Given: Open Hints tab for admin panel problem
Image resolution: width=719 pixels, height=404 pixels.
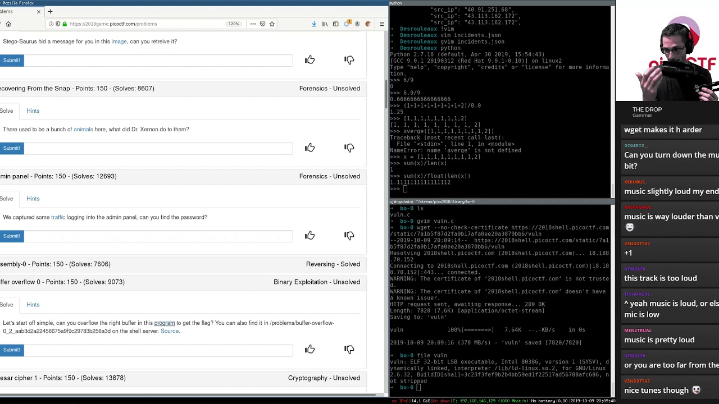Looking at the screenshot, I should (x=33, y=199).
